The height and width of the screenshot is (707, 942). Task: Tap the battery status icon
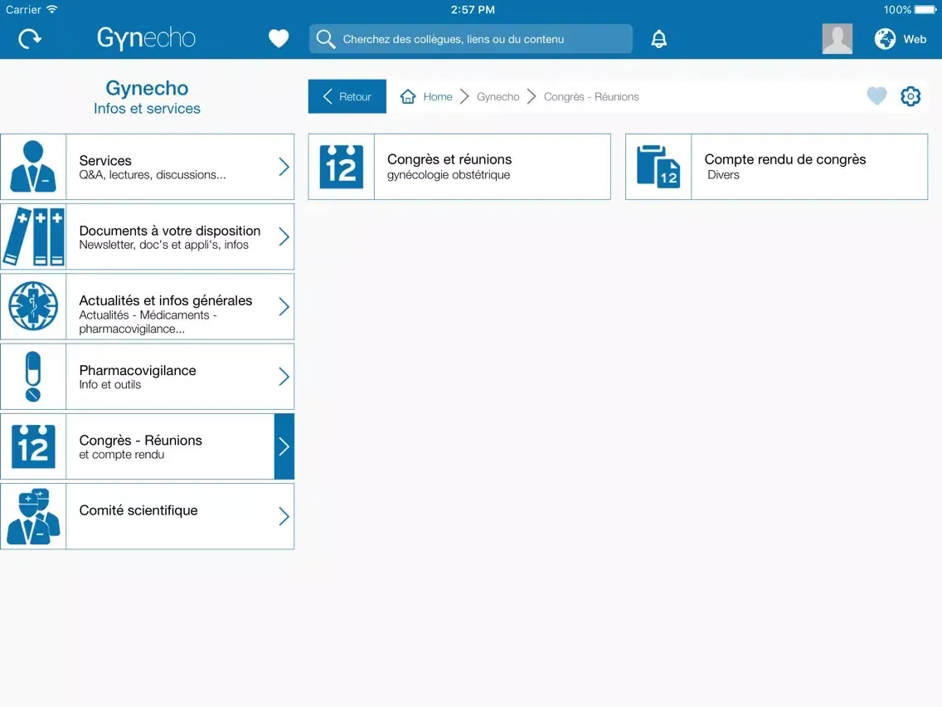[x=925, y=10]
